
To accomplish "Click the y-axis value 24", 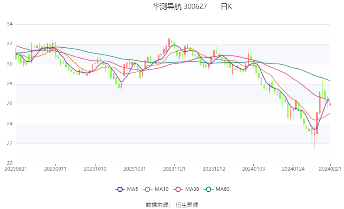I will [x=10, y=124].
